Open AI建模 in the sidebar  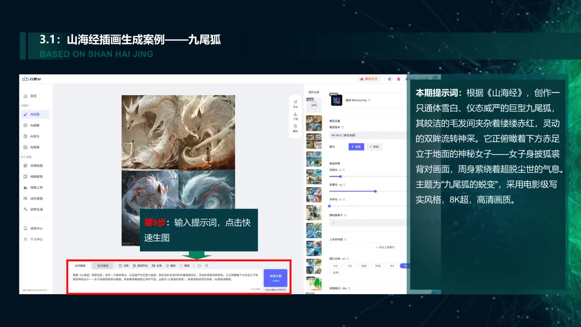tap(32, 125)
